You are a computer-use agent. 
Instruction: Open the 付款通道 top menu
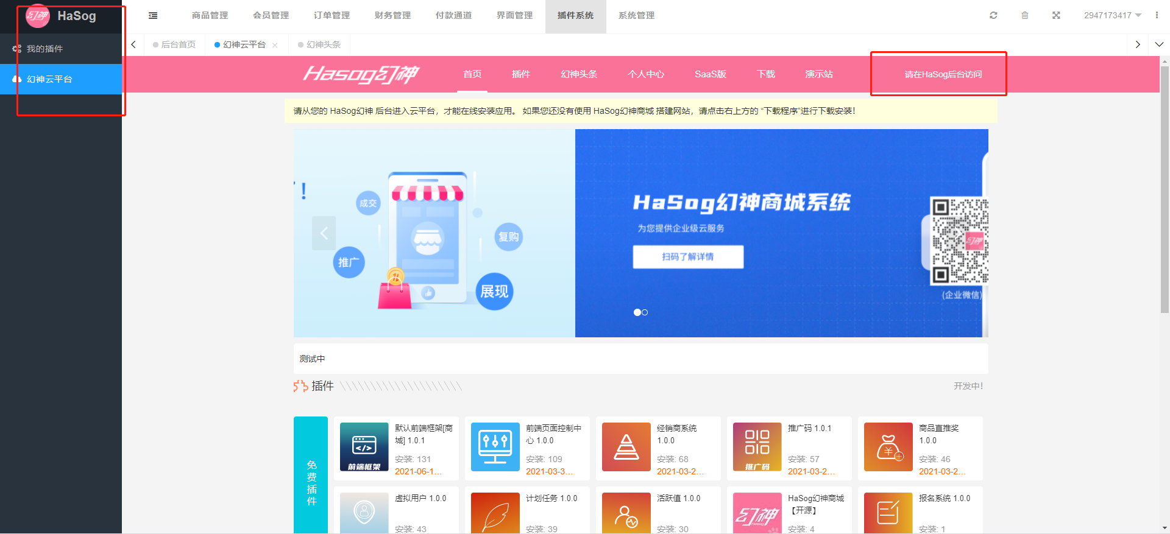453,15
